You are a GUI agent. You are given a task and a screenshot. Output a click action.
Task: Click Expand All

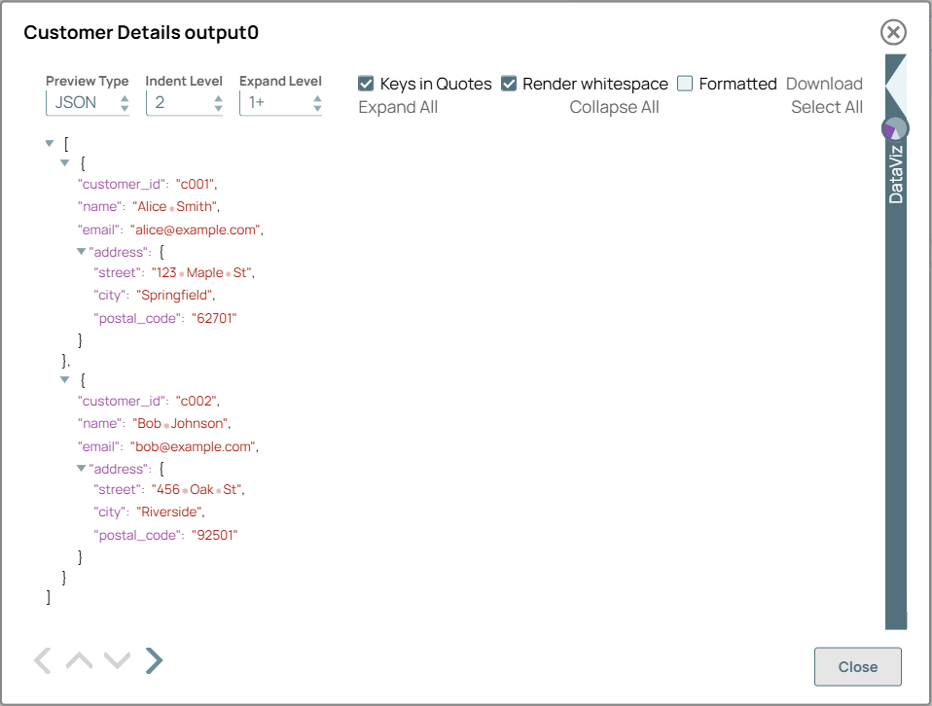pos(398,107)
